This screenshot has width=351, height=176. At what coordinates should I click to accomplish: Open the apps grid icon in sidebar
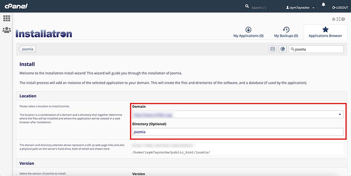click(6, 18)
